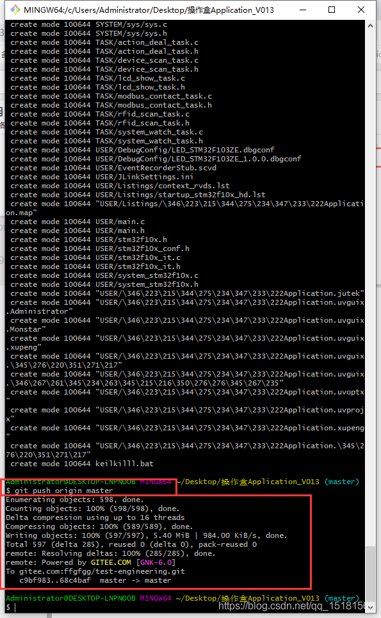The width and height of the screenshot is (381, 618).
Task: Click the line 'TASK/lcd_show_task.c'
Action: point(98,78)
